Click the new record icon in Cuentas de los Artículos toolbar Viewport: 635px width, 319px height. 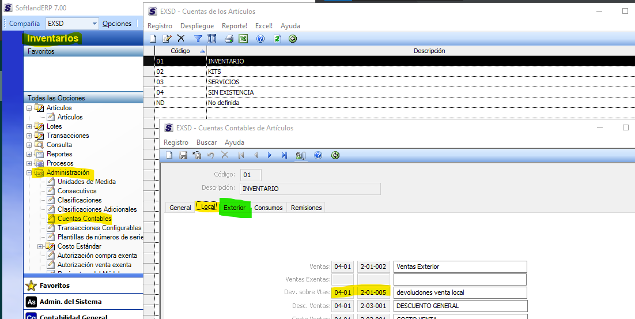153,39
